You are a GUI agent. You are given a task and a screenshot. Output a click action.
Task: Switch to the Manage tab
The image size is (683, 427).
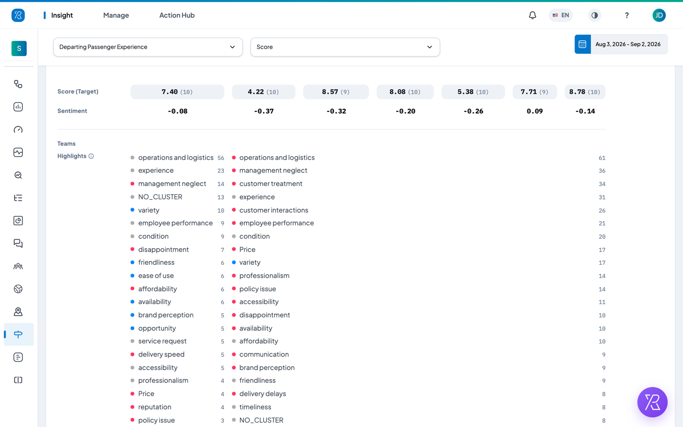(x=116, y=15)
